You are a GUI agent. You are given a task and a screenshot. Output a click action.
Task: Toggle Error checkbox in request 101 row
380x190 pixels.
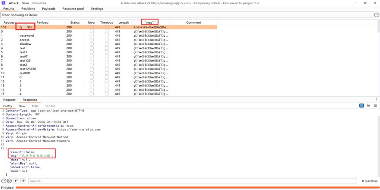coord(92,27)
